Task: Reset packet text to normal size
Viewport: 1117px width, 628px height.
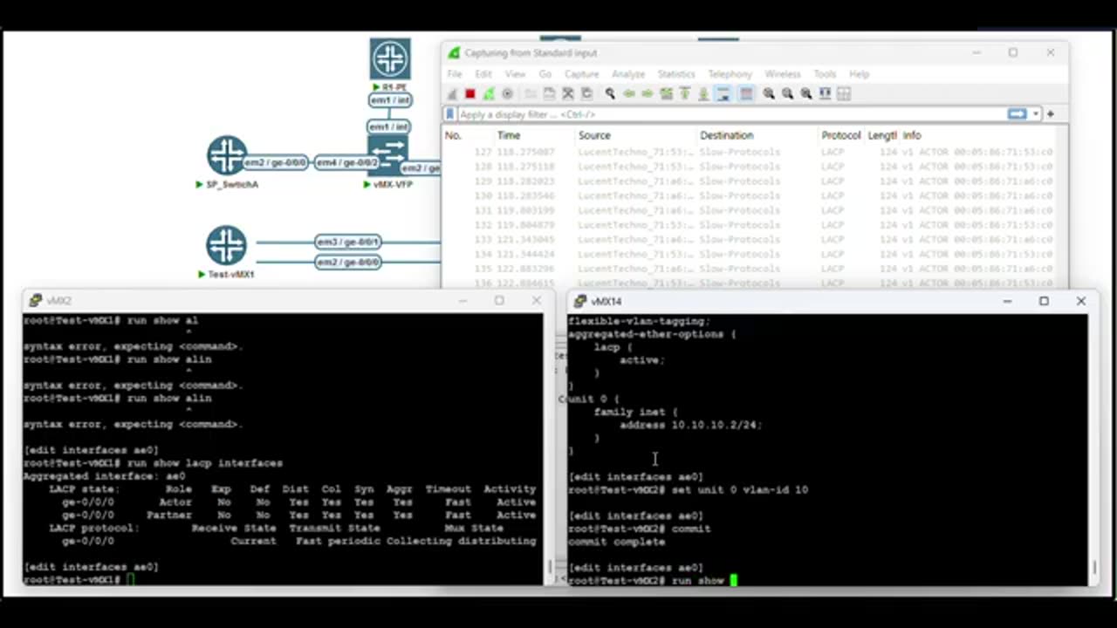Action: [x=805, y=93]
